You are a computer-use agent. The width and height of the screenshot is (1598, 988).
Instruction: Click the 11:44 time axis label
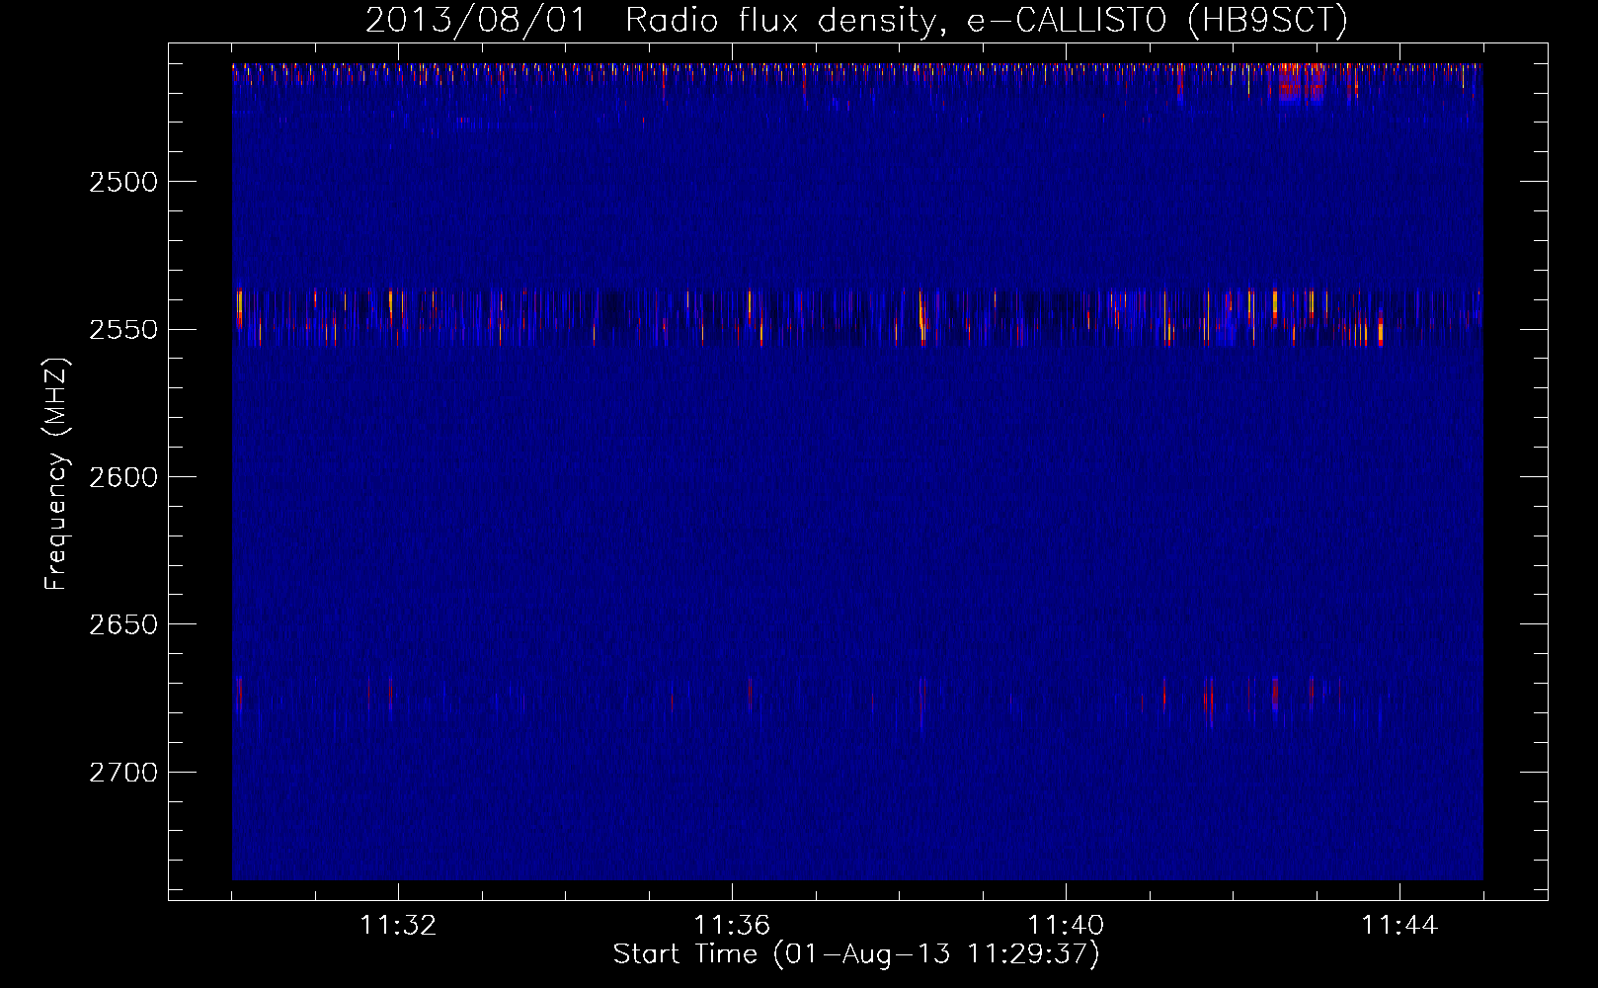point(1399,925)
